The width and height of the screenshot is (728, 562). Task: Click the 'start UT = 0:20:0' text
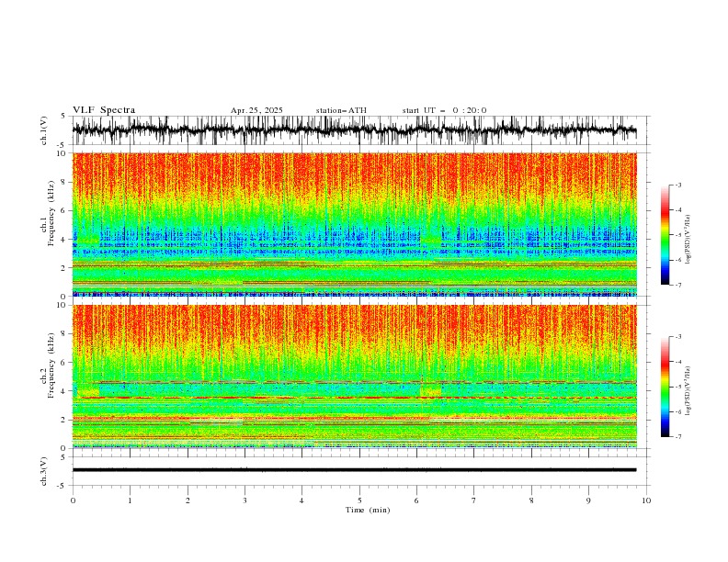point(444,110)
